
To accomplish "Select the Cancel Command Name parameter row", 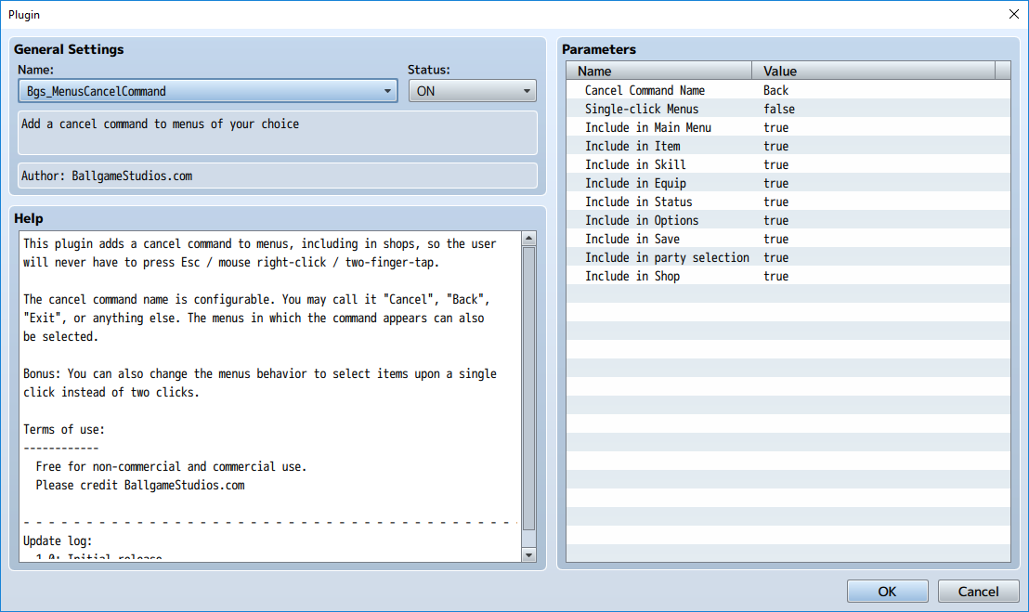I will pyautogui.click(x=788, y=90).
